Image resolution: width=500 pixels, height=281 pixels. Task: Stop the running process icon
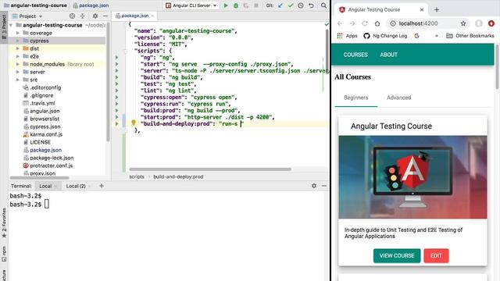point(256,5)
